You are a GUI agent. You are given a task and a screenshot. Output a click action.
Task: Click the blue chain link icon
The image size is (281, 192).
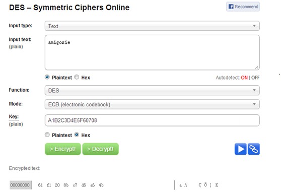coord(254,149)
